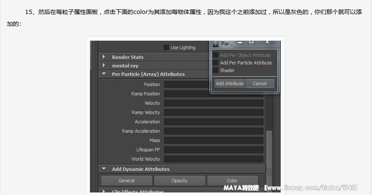The width and height of the screenshot is (372, 195).
Task: Click the Acceleration attribute field
Action: [x=213, y=122]
